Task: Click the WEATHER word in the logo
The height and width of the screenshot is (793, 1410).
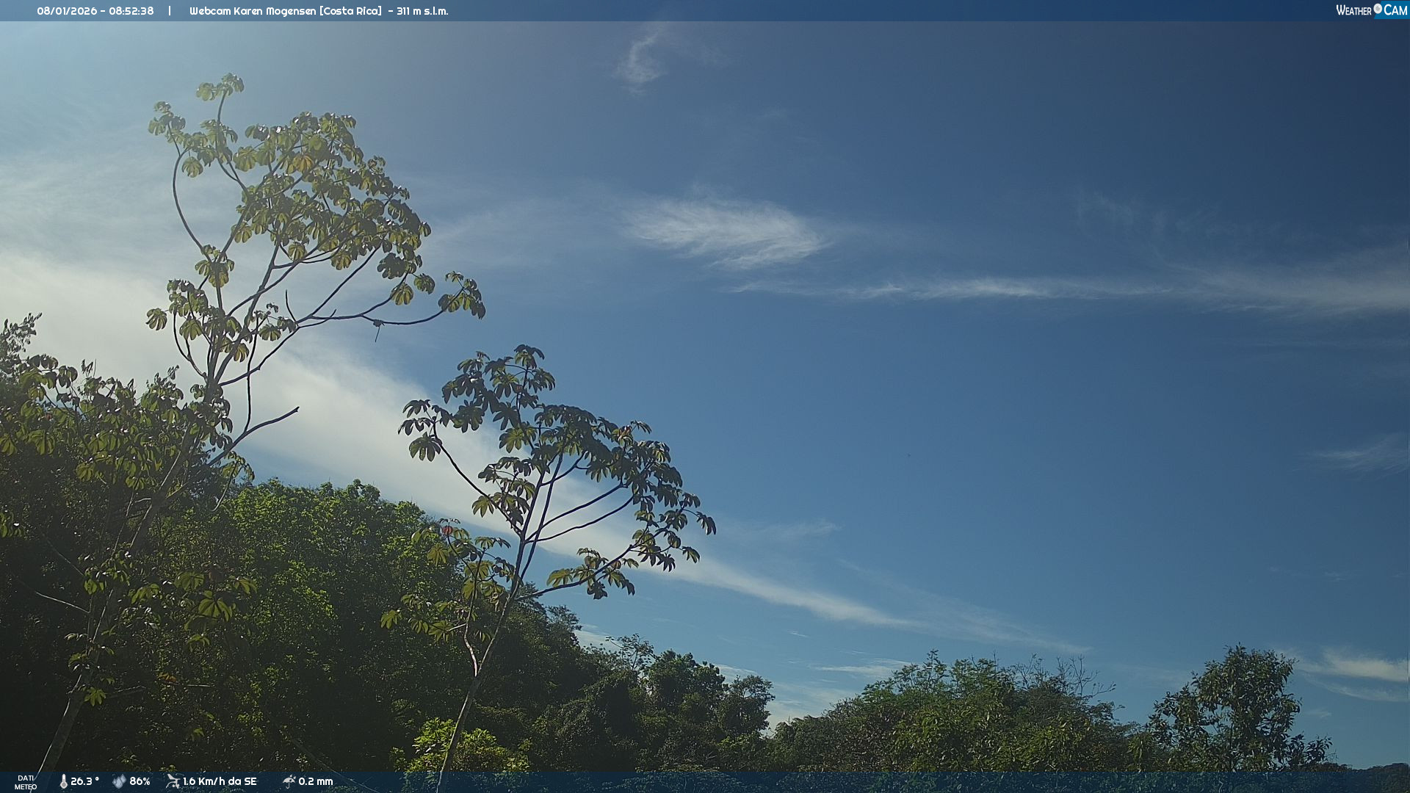Action: 1353,10
